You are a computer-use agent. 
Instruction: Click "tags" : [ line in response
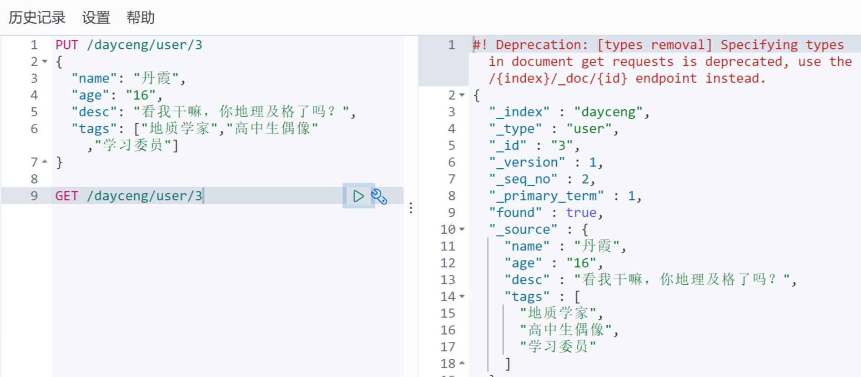pyautogui.click(x=543, y=297)
